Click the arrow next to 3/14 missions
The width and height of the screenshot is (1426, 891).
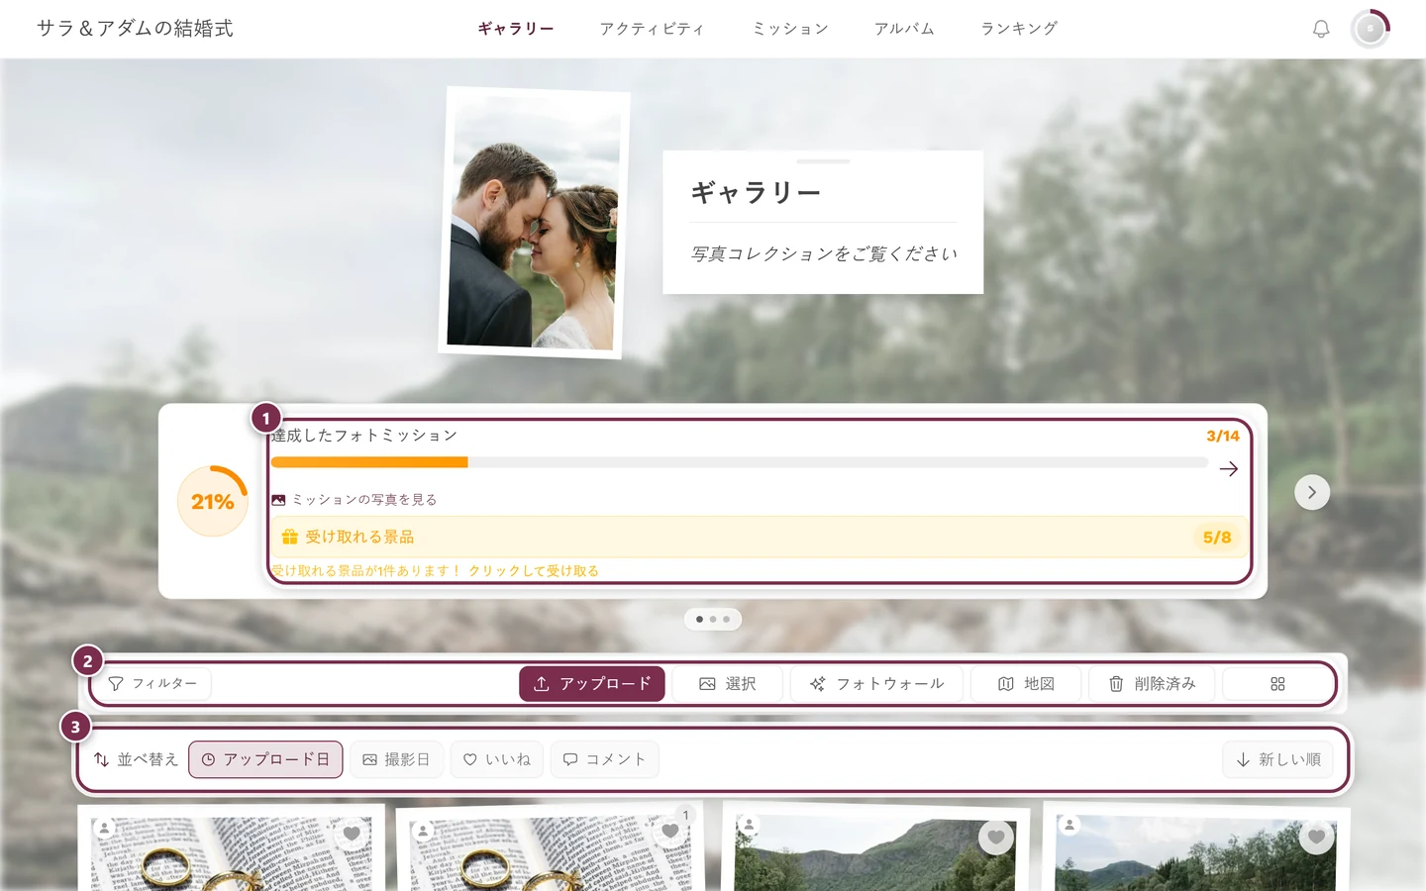coord(1229,468)
